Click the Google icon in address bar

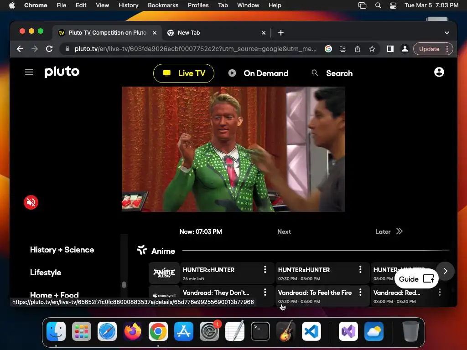[328, 49]
